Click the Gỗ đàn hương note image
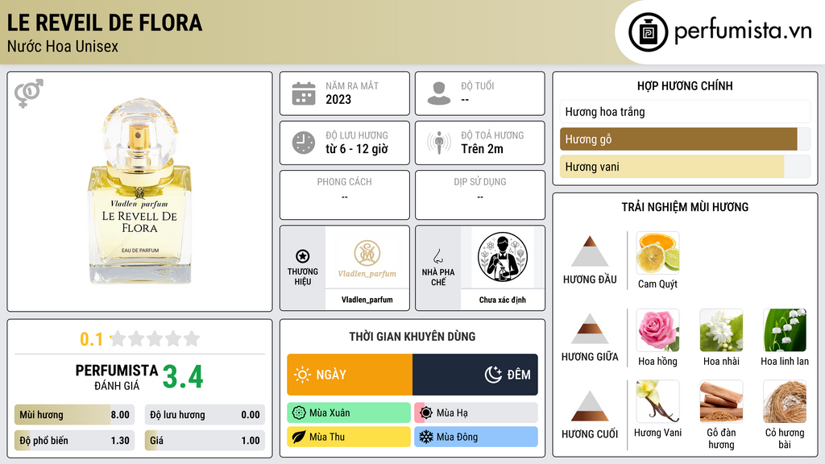The width and height of the screenshot is (825, 464). coord(721,402)
